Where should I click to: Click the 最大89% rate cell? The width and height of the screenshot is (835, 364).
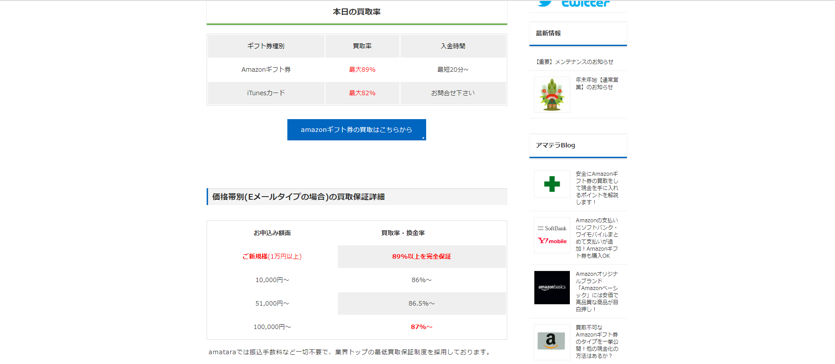[362, 70]
